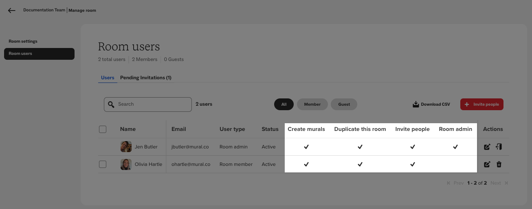The height and width of the screenshot is (209, 532).
Task: Select Room users in sidebar
Action: [39, 54]
